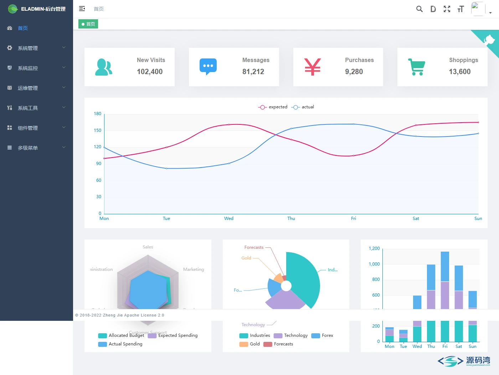The height and width of the screenshot is (375, 499).
Task: Open the user avatar dropdown caret
Action: tap(490, 13)
